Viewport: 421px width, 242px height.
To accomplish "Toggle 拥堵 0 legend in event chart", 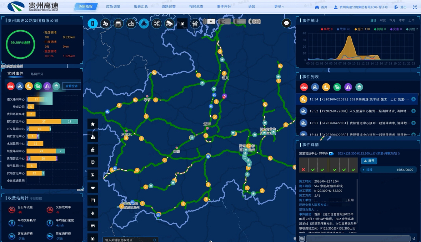I will [x=380, y=29].
